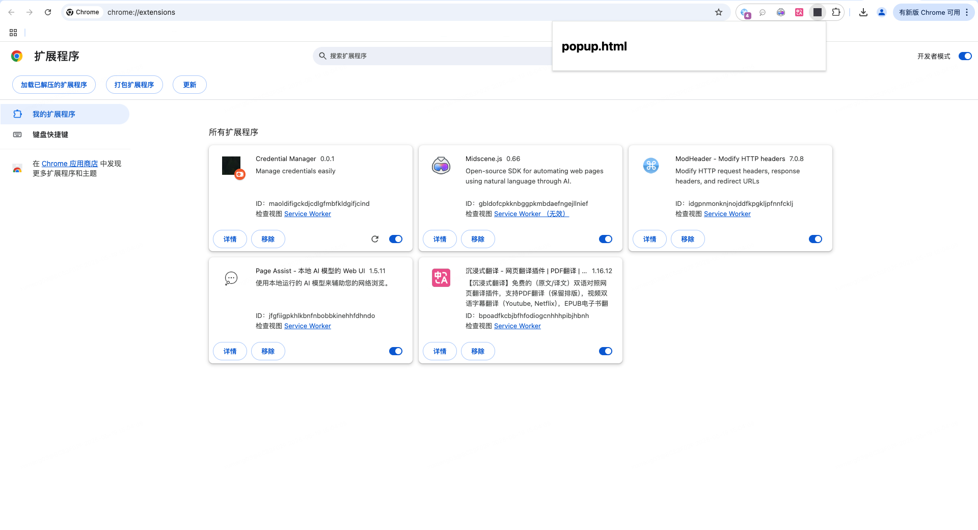Disable the ModHeader extension
This screenshot has width=978, height=530.
[x=816, y=239]
